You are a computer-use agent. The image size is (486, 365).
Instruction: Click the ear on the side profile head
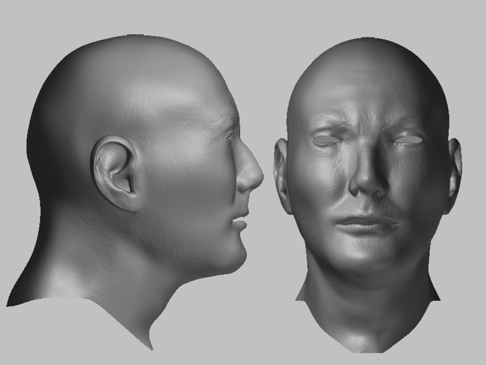point(114,166)
